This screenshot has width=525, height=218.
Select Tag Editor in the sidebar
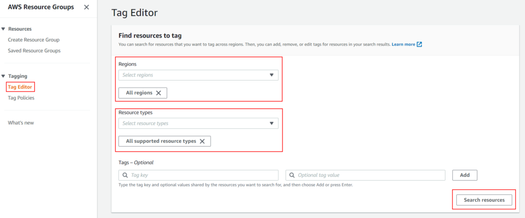click(x=21, y=87)
